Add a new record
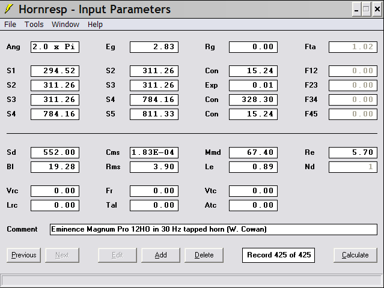Image resolution: width=384 pixels, height=288 pixels. click(x=160, y=255)
